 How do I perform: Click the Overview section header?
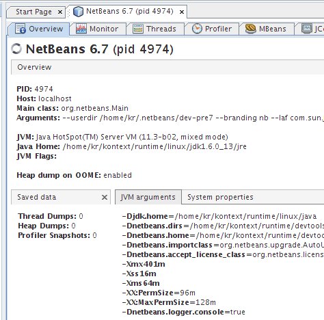(x=167, y=67)
